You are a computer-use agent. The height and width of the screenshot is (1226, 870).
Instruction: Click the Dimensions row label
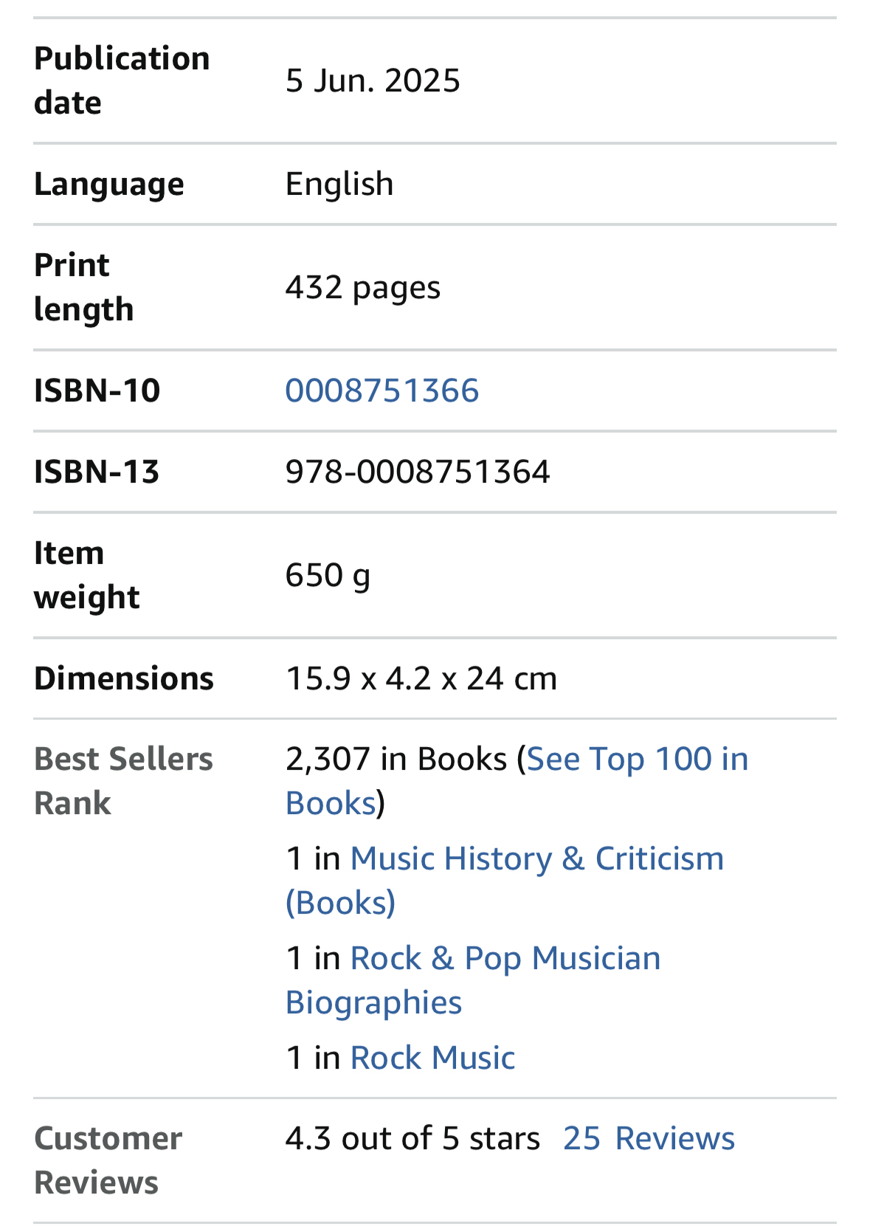pyautogui.click(x=124, y=678)
